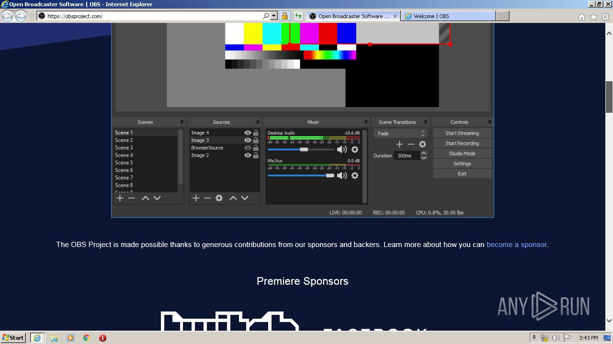The image size is (613, 344).
Task: Click the security lock icon in address bar
Action: click(284, 16)
